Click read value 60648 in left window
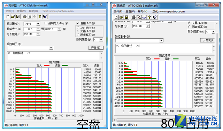 98,69
